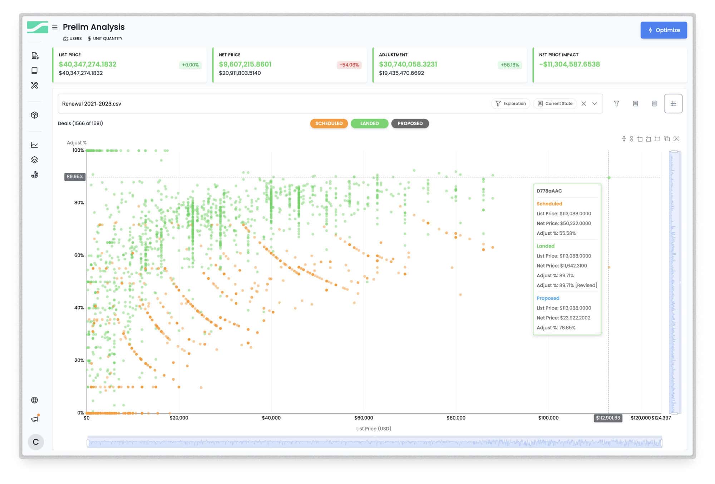Click the ADJUSTMENT summary card
Viewport: 715px width, 484px height.
450,65
